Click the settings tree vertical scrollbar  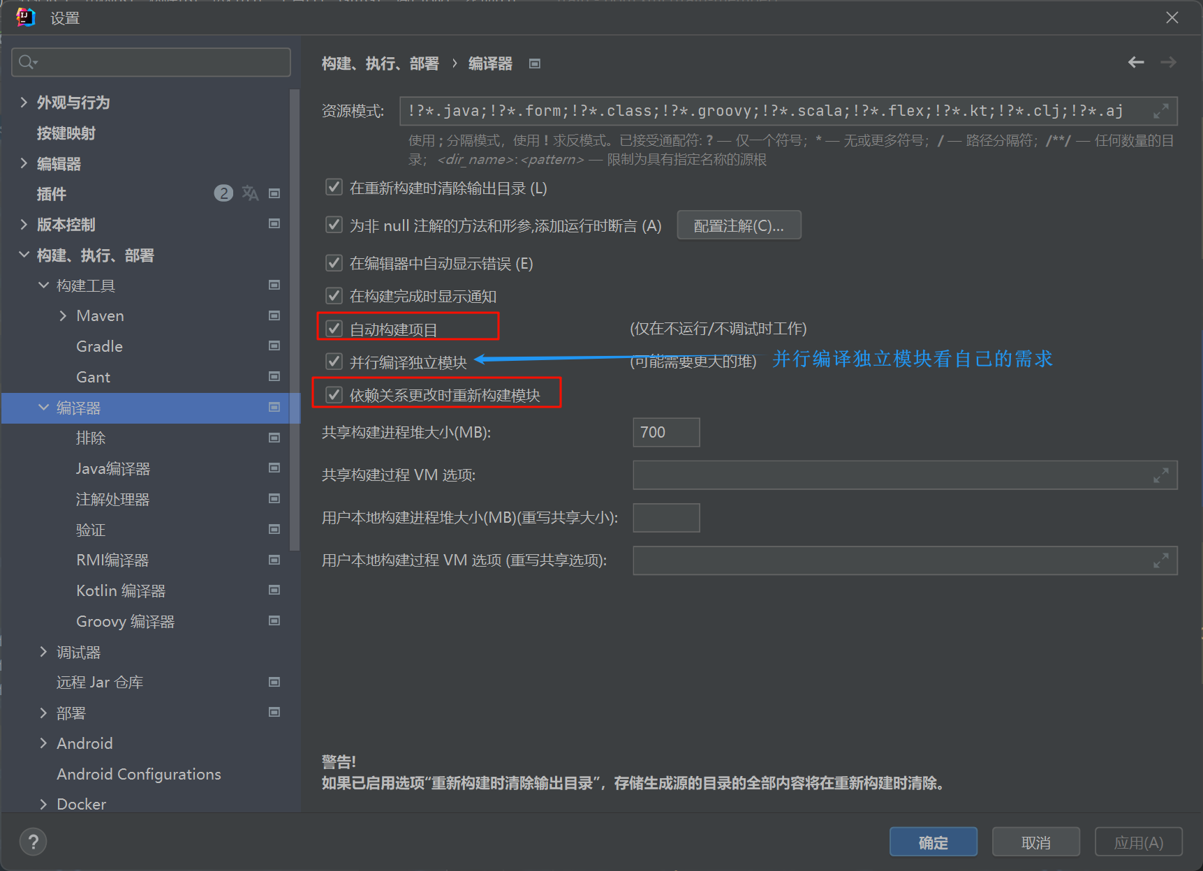pos(295,321)
